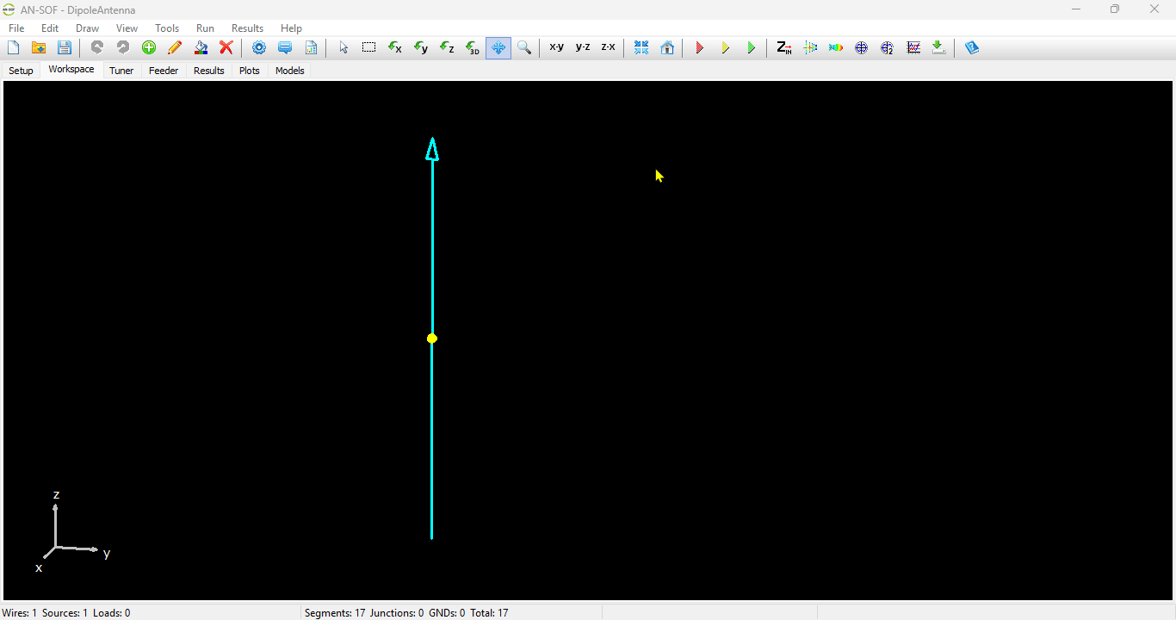
Task: Switch to the y-z plane view
Action: (583, 47)
